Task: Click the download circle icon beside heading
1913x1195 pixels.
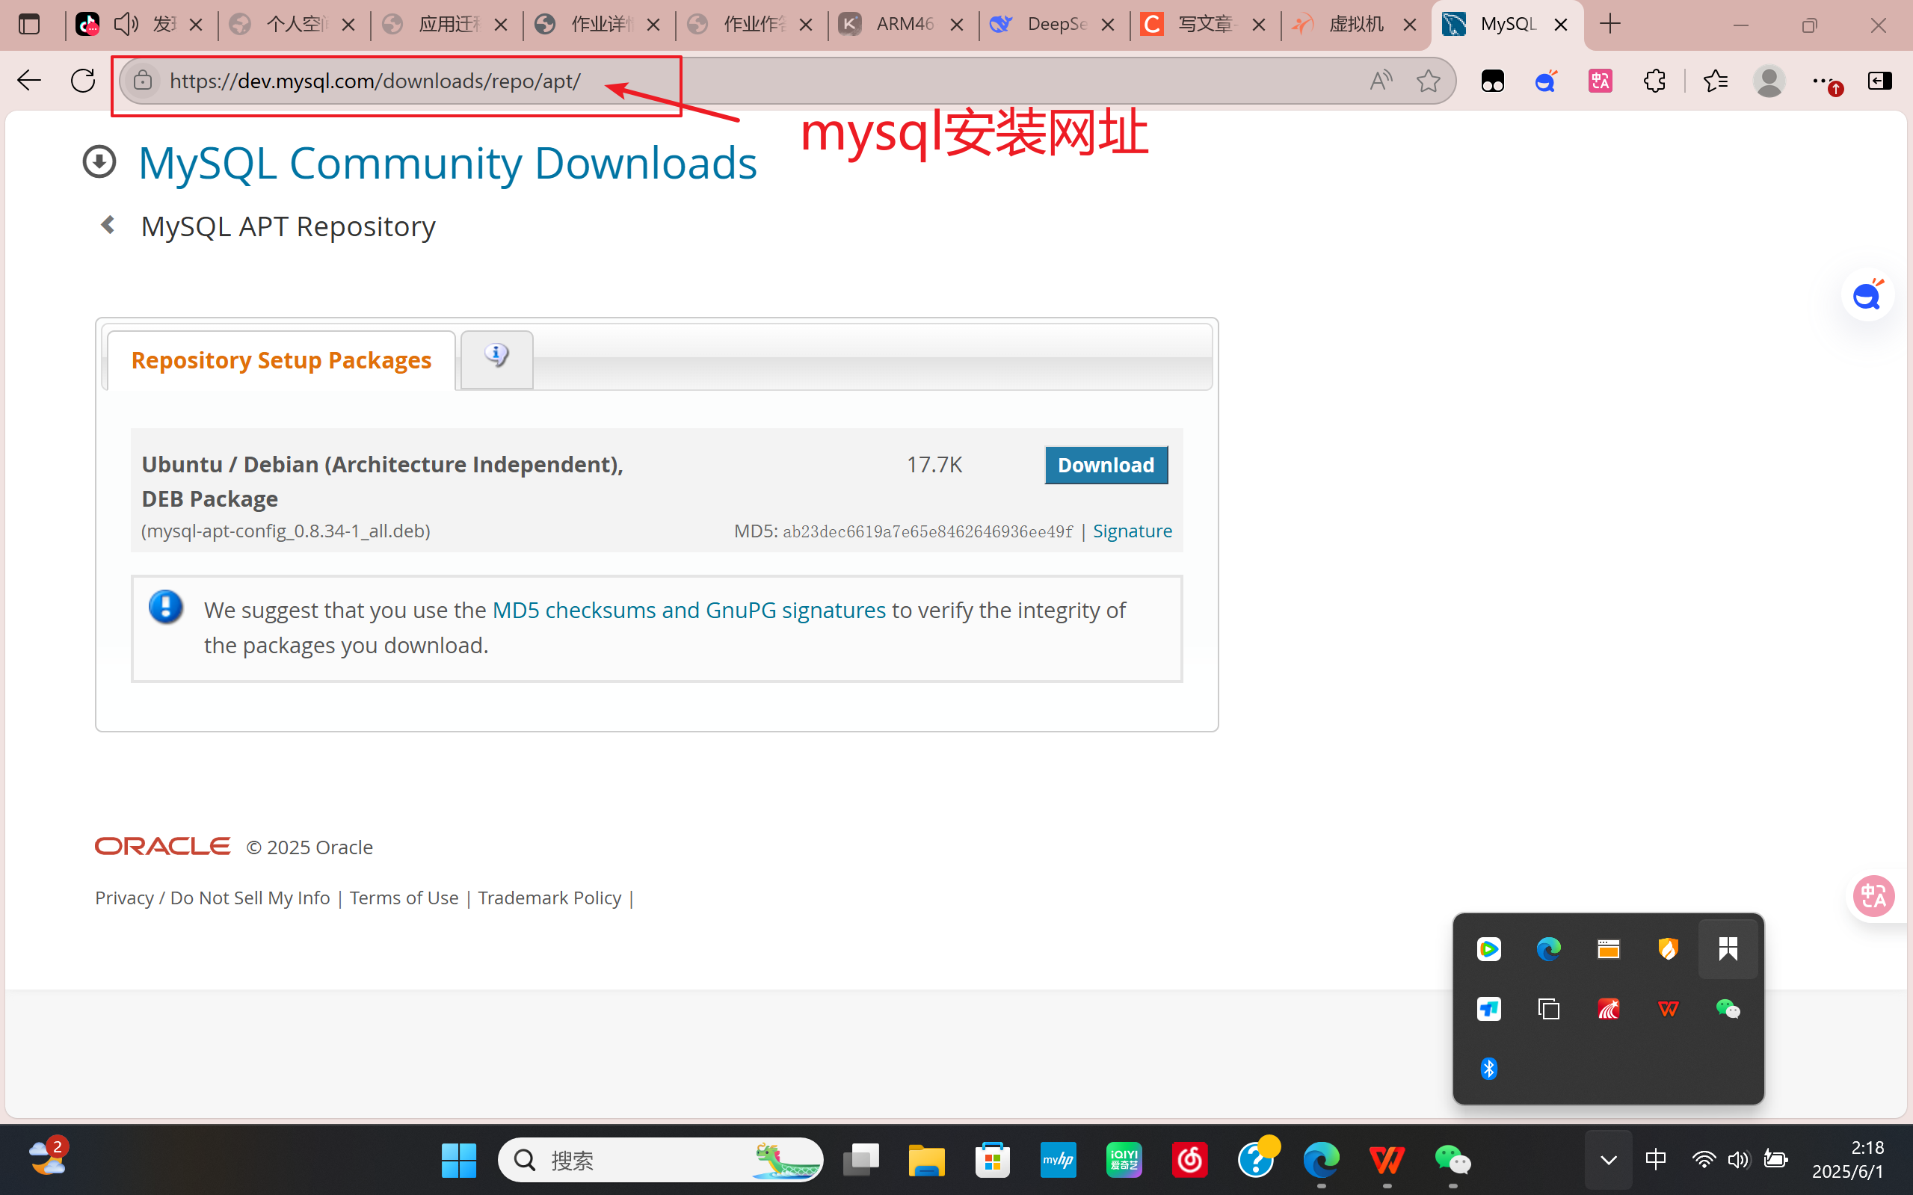Action: coord(99,161)
